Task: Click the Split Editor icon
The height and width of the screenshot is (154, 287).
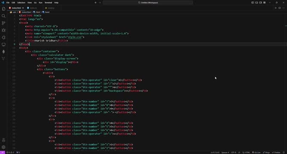Action: [x=280, y=8]
